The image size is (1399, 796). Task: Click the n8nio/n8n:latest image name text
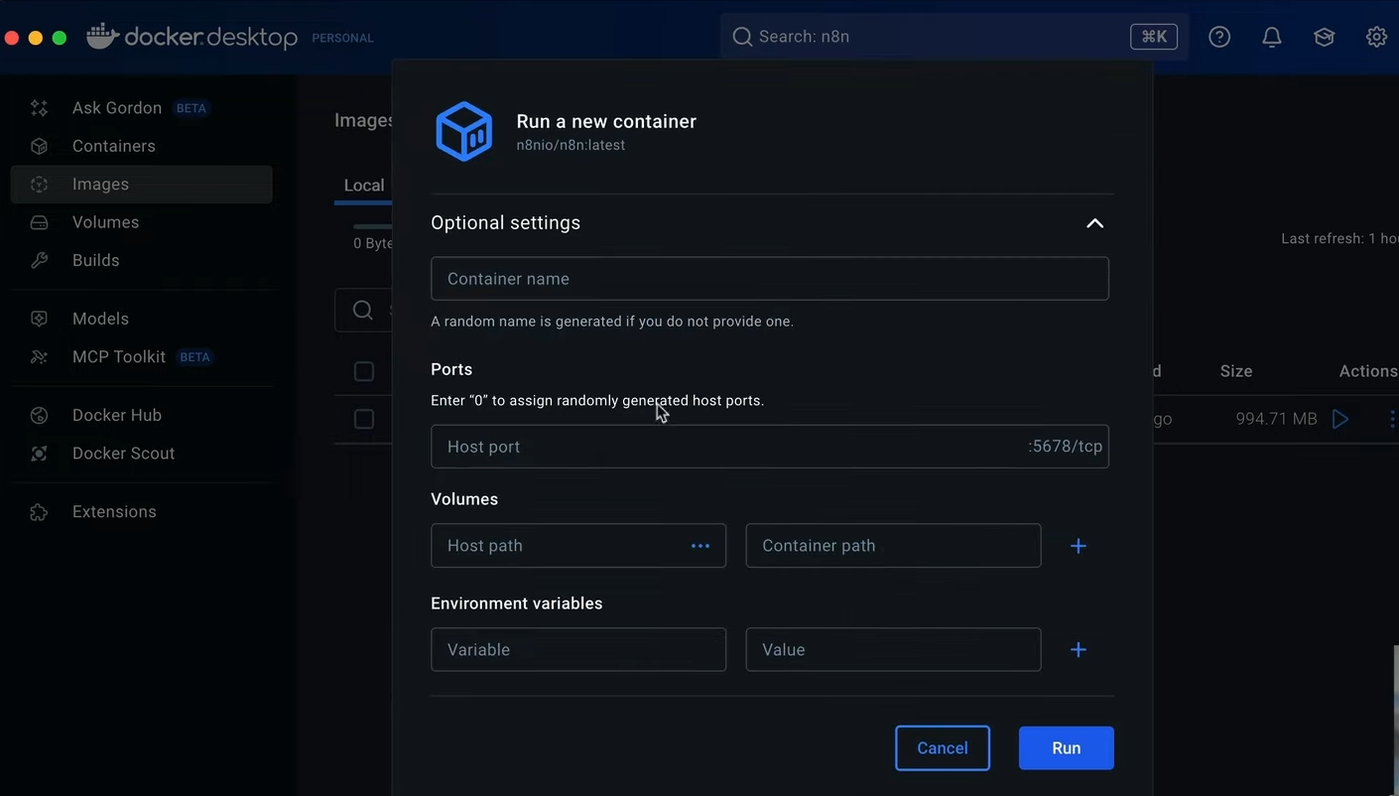pos(571,145)
